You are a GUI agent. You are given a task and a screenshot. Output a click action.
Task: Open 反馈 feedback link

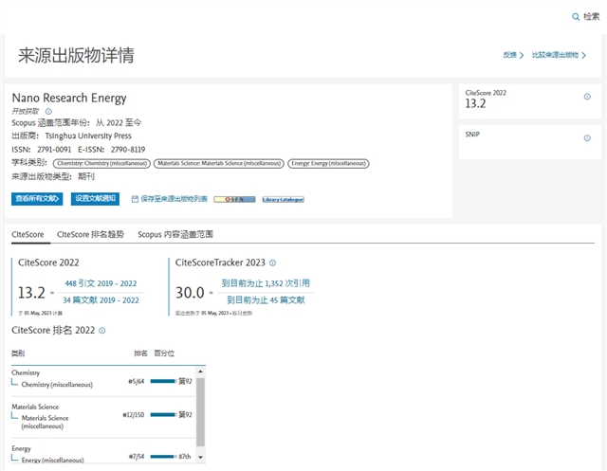tap(513, 55)
